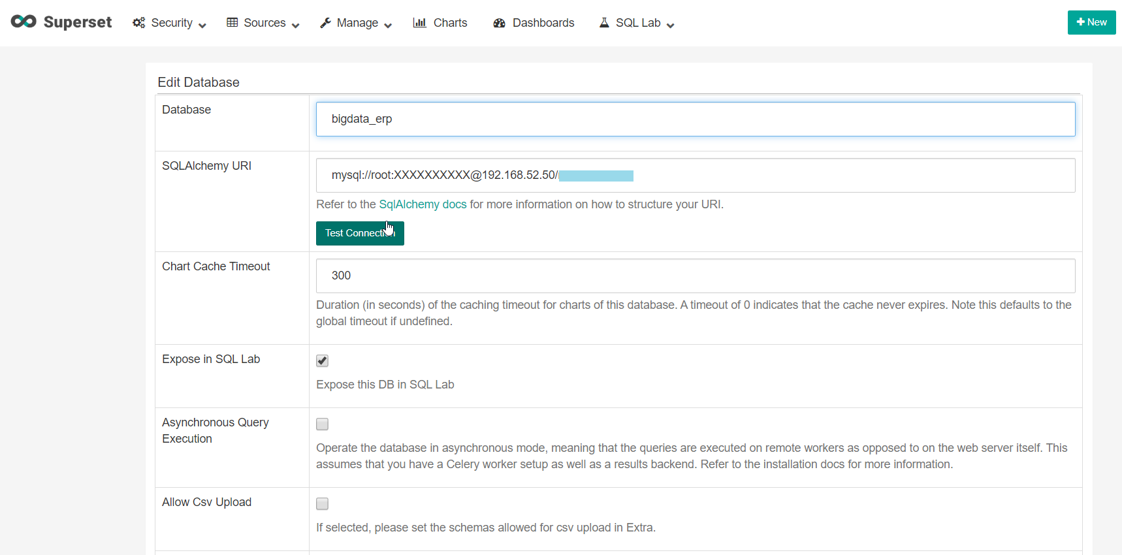
Task: Click the 'Asynchronous Query Execution' label
Action: click(216, 430)
